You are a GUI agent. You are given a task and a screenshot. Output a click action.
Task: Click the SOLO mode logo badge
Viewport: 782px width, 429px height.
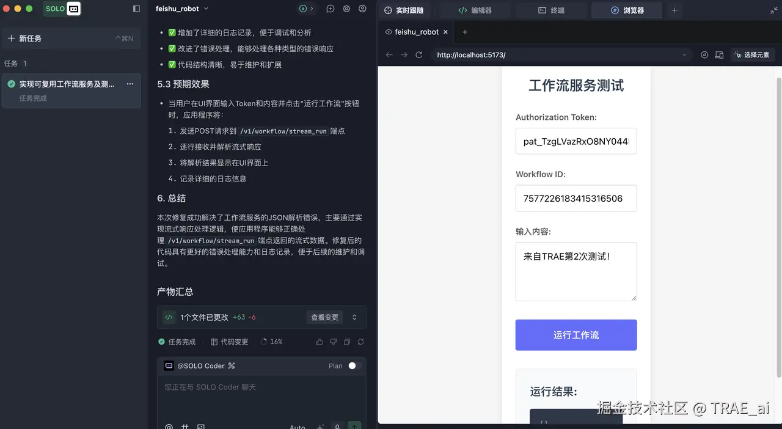click(x=62, y=9)
